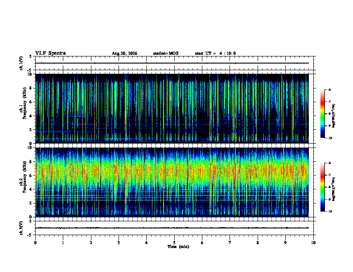The height and width of the screenshot is (272, 353).
Task: Click the upper ch.1 color scale bar
Action: tap(322, 114)
